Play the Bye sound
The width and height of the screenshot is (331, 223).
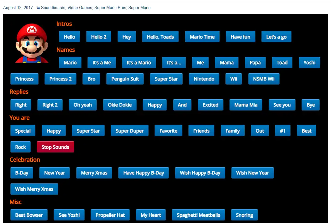[x=311, y=105]
